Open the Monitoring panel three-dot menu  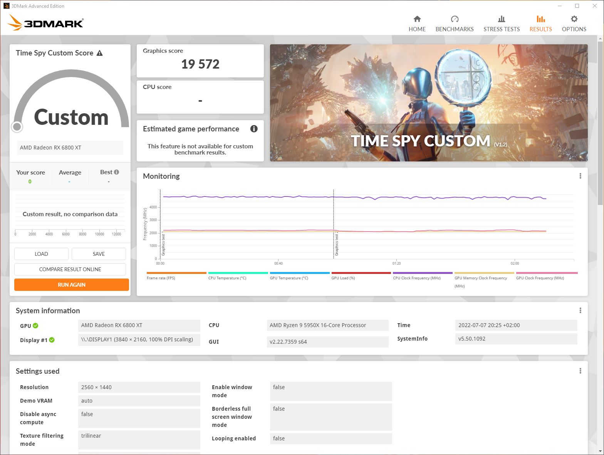580,176
